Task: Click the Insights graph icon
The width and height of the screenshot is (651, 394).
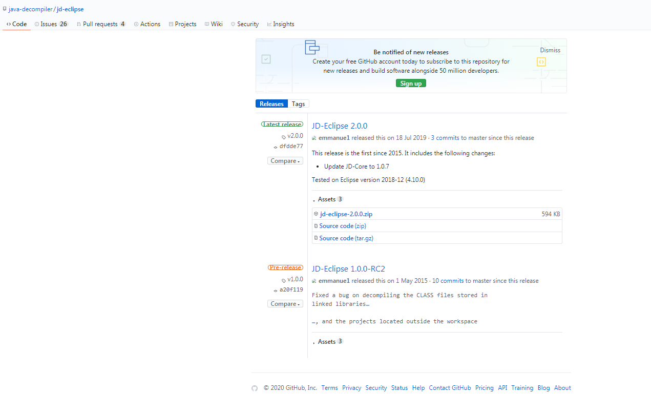Action: [269, 24]
